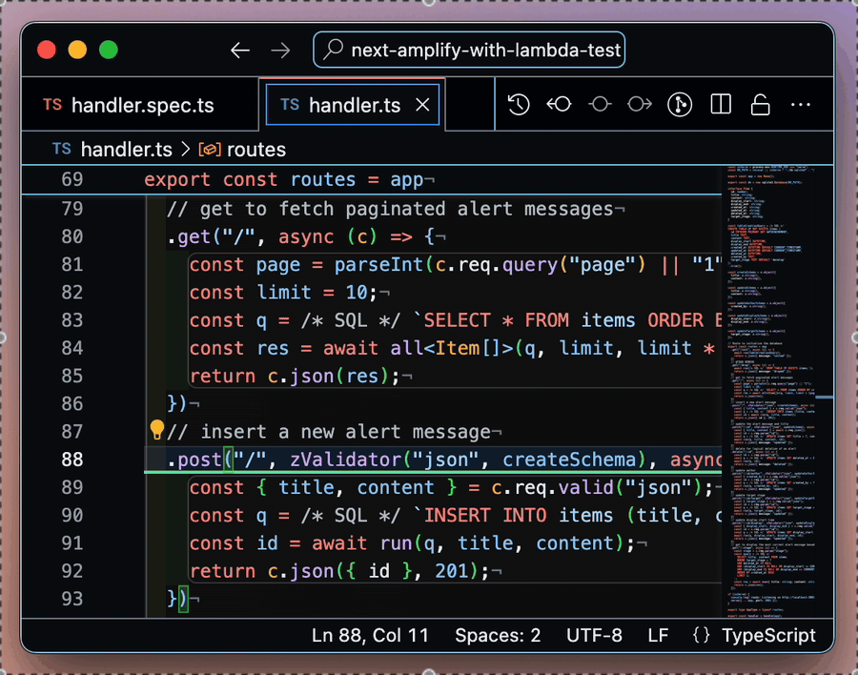Click 'return c.json({ id }, 201);' line

(339, 571)
